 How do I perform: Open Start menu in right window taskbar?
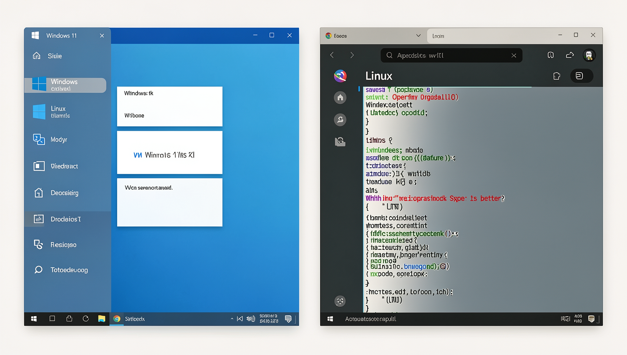330,319
